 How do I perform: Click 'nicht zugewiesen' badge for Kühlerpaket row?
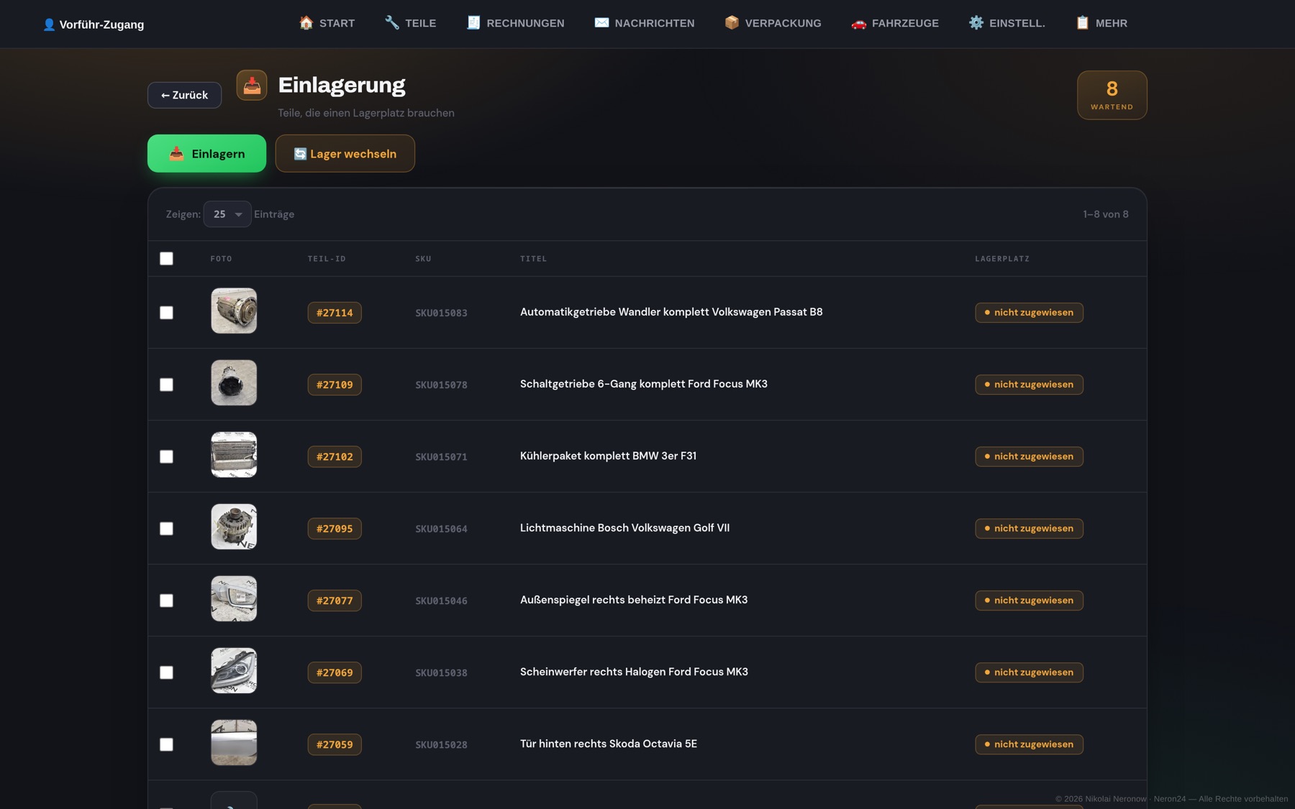(x=1029, y=457)
